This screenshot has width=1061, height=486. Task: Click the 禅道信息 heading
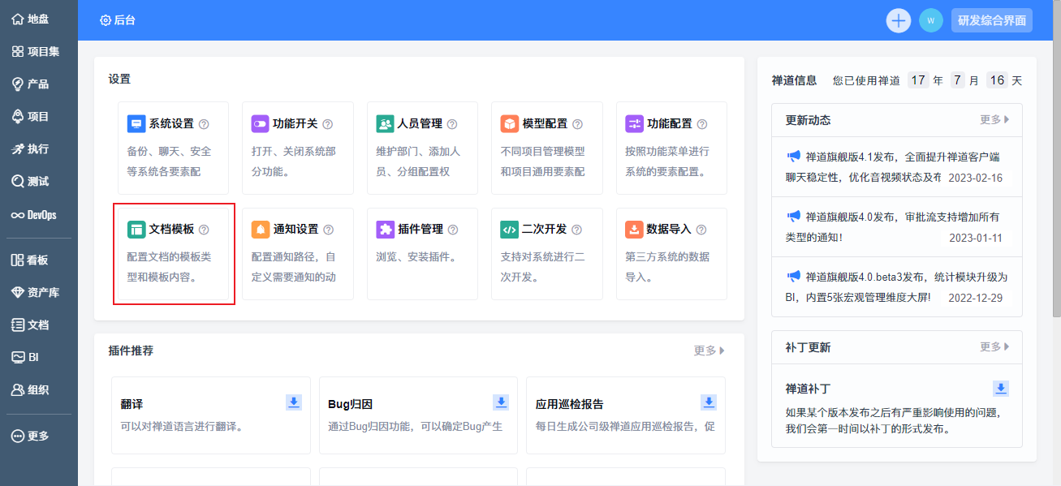point(794,80)
